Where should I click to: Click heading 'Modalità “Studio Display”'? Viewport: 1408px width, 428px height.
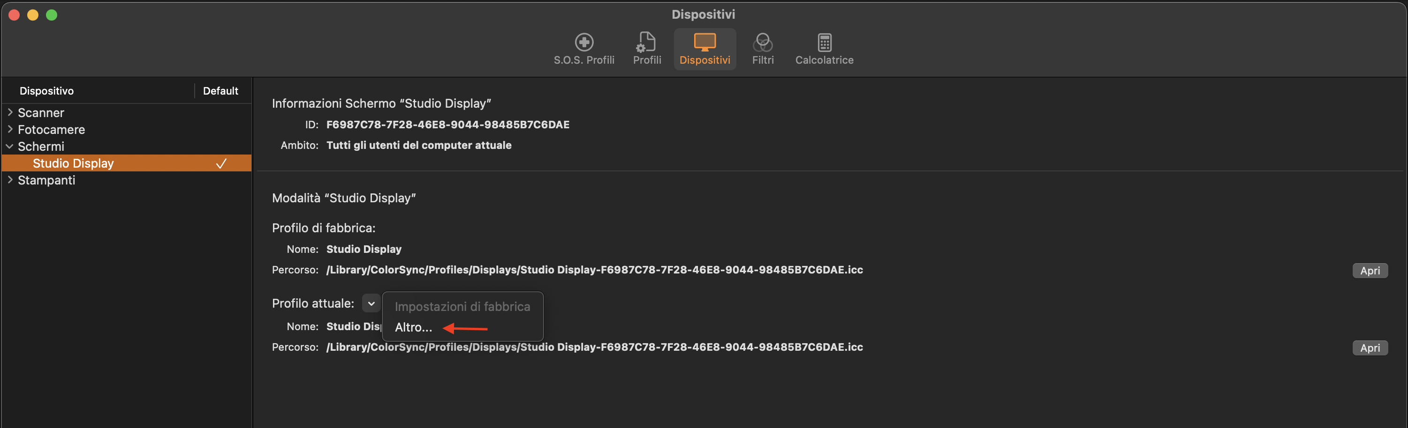pyautogui.click(x=344, y=198)
